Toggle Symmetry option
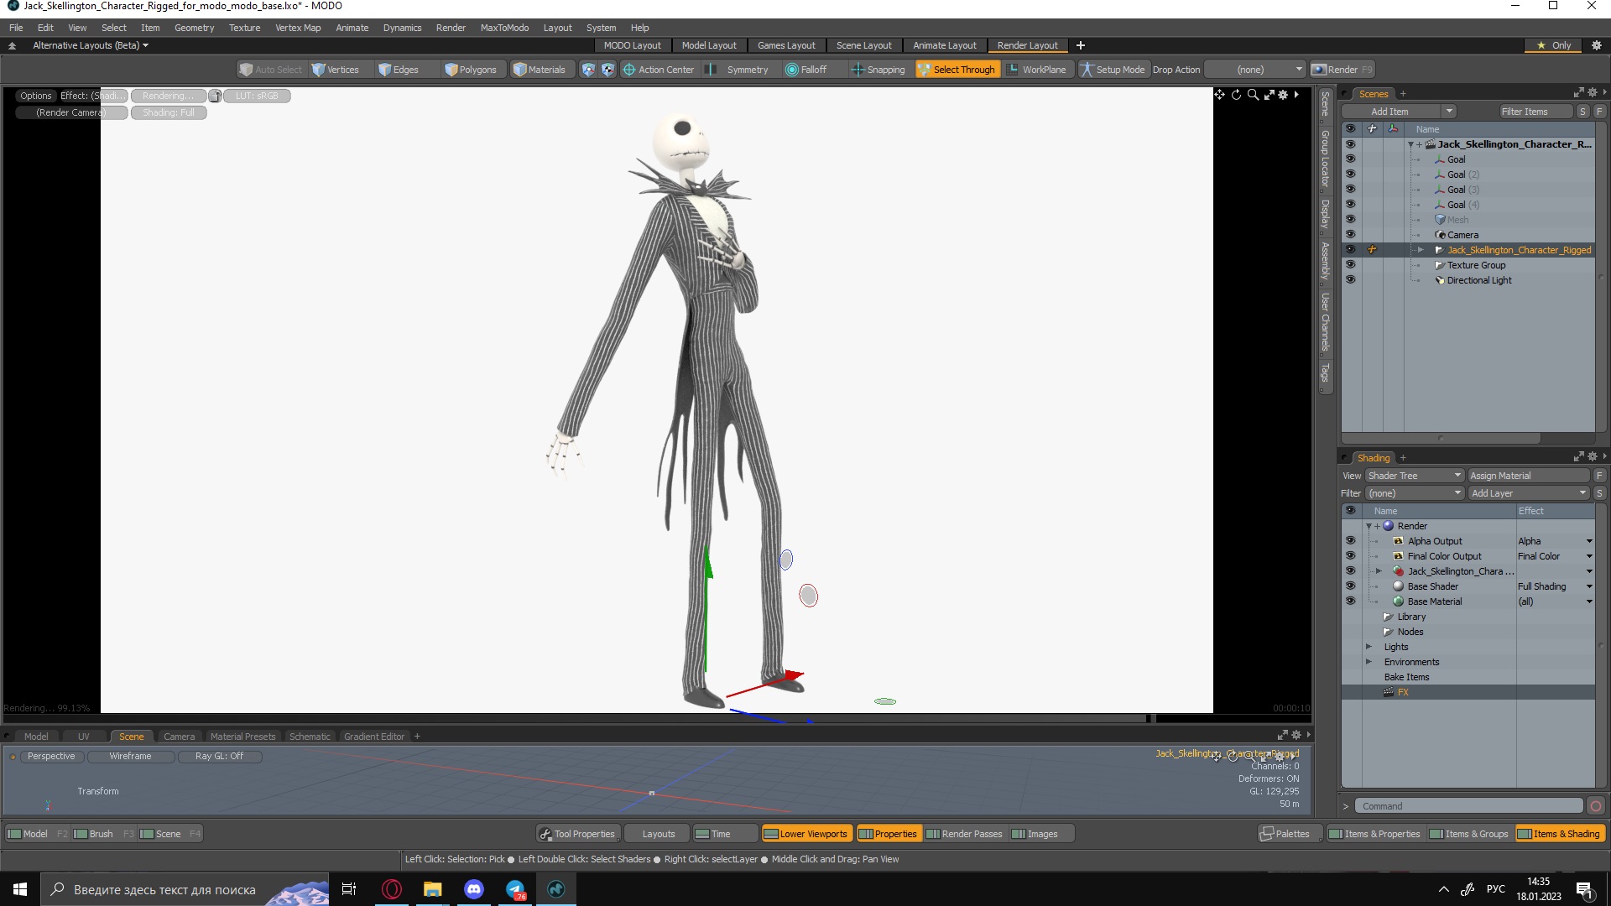This screenshot has height=906, width=1611. click(738, 70)
